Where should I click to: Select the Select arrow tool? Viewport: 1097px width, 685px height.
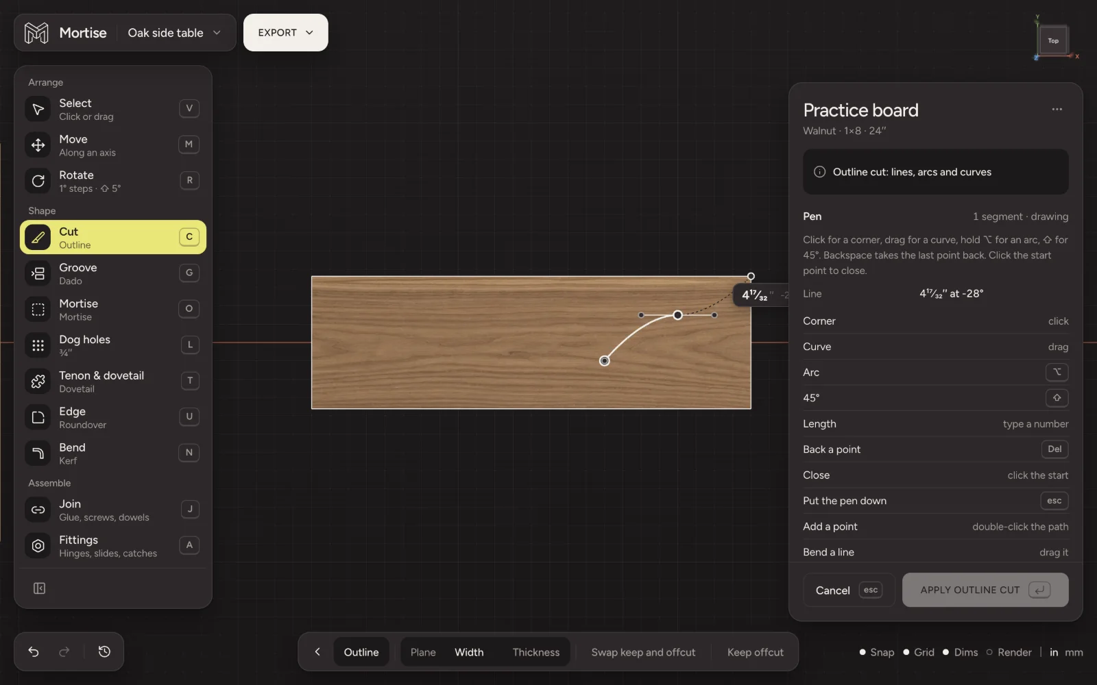pos(38,109)
